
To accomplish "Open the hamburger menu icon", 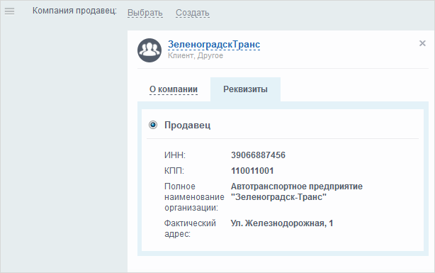I will (x=9, y=11).
